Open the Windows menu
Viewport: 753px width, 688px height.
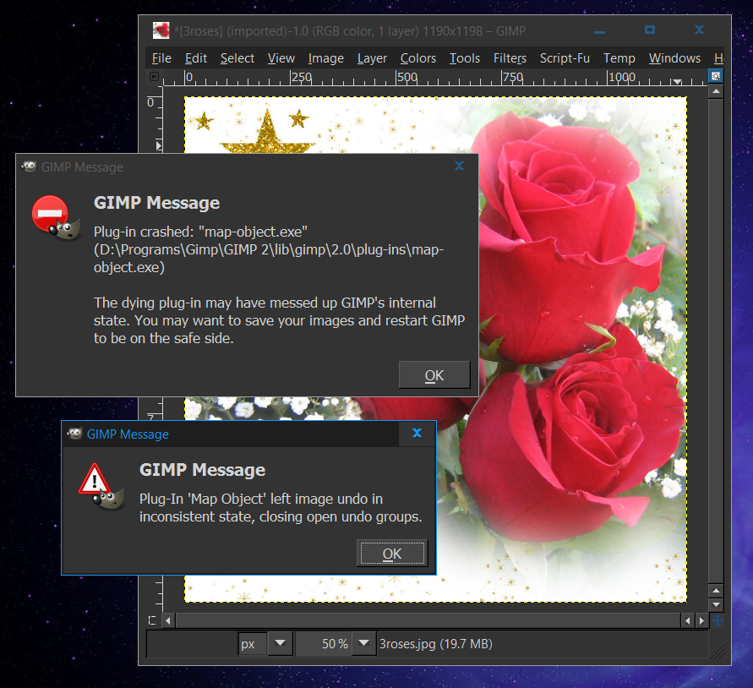[x=674, y=58]
